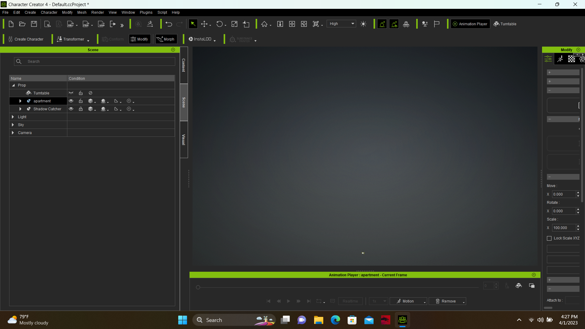Image resolution: width=585 pixels, height=329 pixels.
Task: Click the animation timeline slider handle
Action: tap(198, 287)
